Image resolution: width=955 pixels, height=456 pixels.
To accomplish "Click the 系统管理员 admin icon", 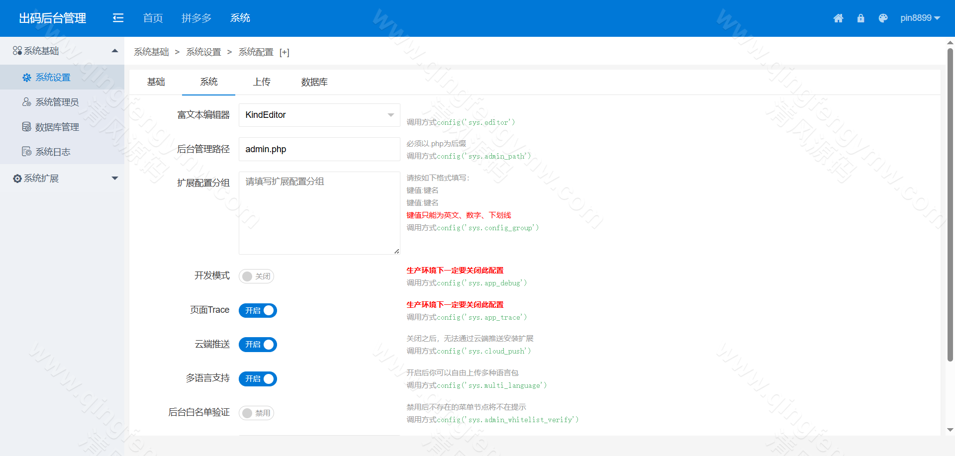I will (x=27, y=102).
